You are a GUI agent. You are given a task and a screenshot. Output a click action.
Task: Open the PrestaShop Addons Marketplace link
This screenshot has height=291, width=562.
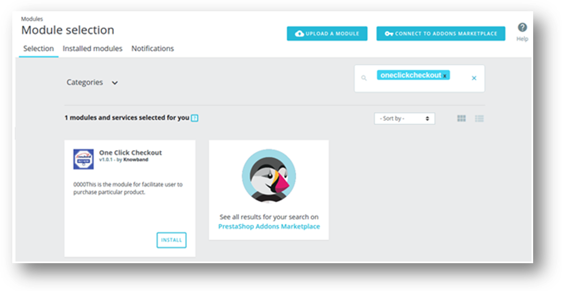269,226
